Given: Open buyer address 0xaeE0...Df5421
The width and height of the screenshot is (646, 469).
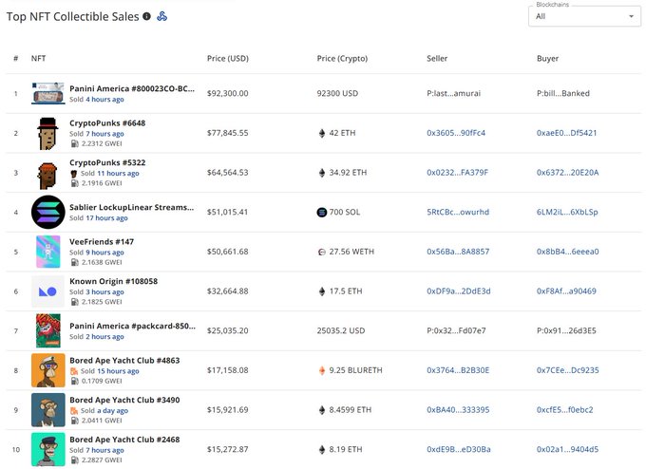Looking at the screenshot, I should 566,133.
